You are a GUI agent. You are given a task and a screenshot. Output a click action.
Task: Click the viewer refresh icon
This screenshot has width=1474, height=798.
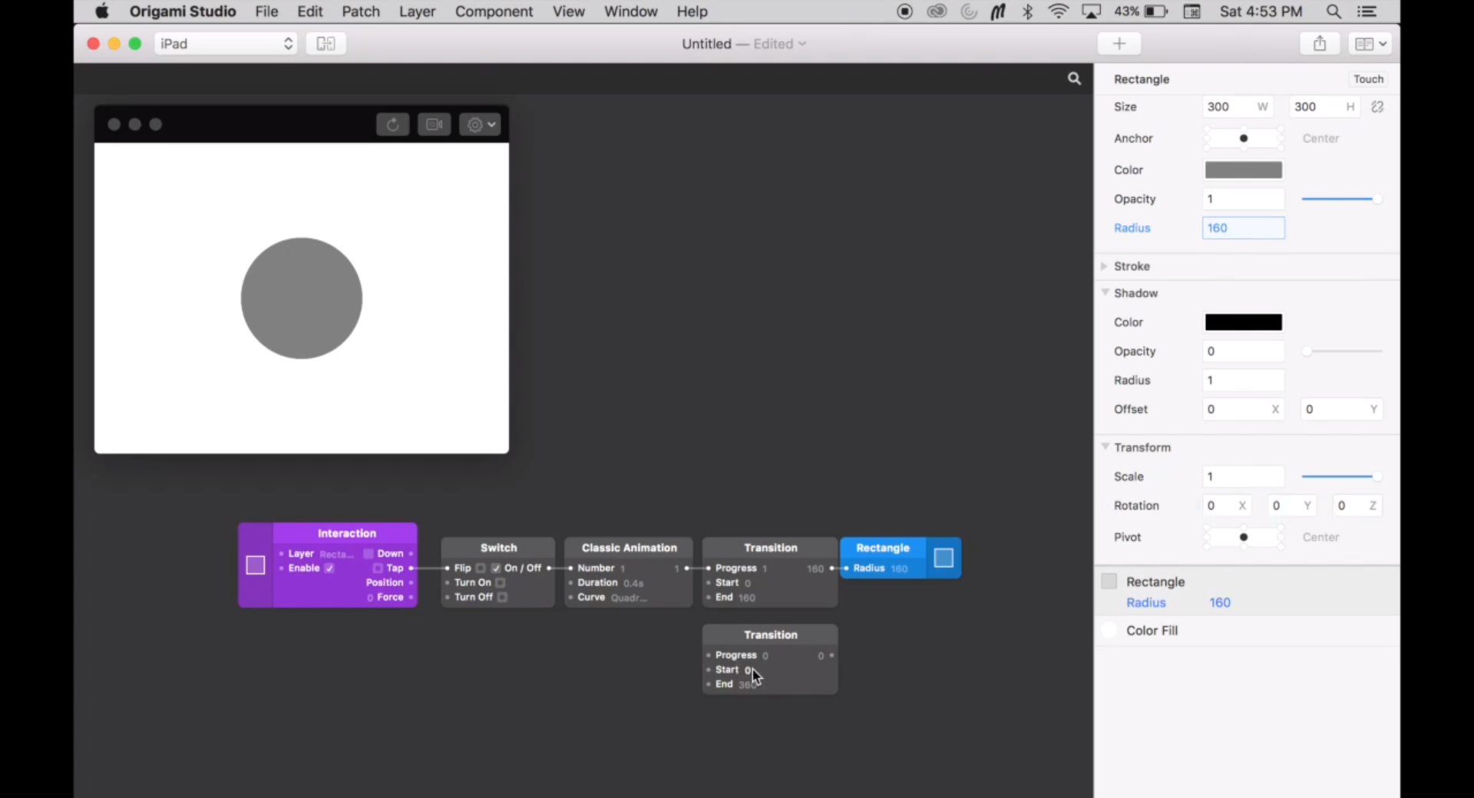(x=392, y=124)
